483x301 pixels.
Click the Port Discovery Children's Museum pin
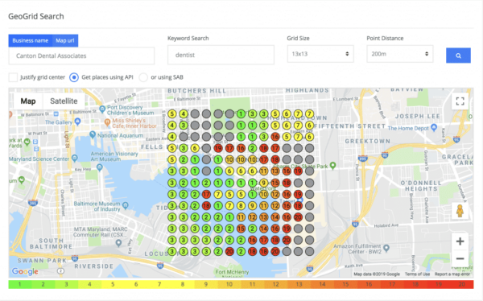(x=102, y=109)
